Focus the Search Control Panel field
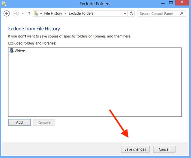 pos(162,13)
